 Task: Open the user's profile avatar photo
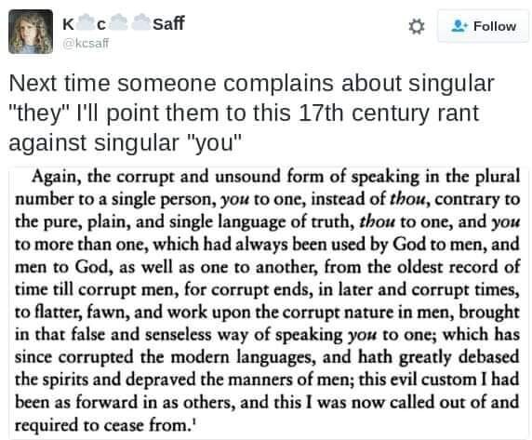[31, 32]
